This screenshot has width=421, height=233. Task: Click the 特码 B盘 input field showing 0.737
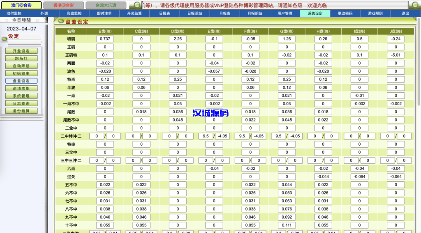click(105, 39)
